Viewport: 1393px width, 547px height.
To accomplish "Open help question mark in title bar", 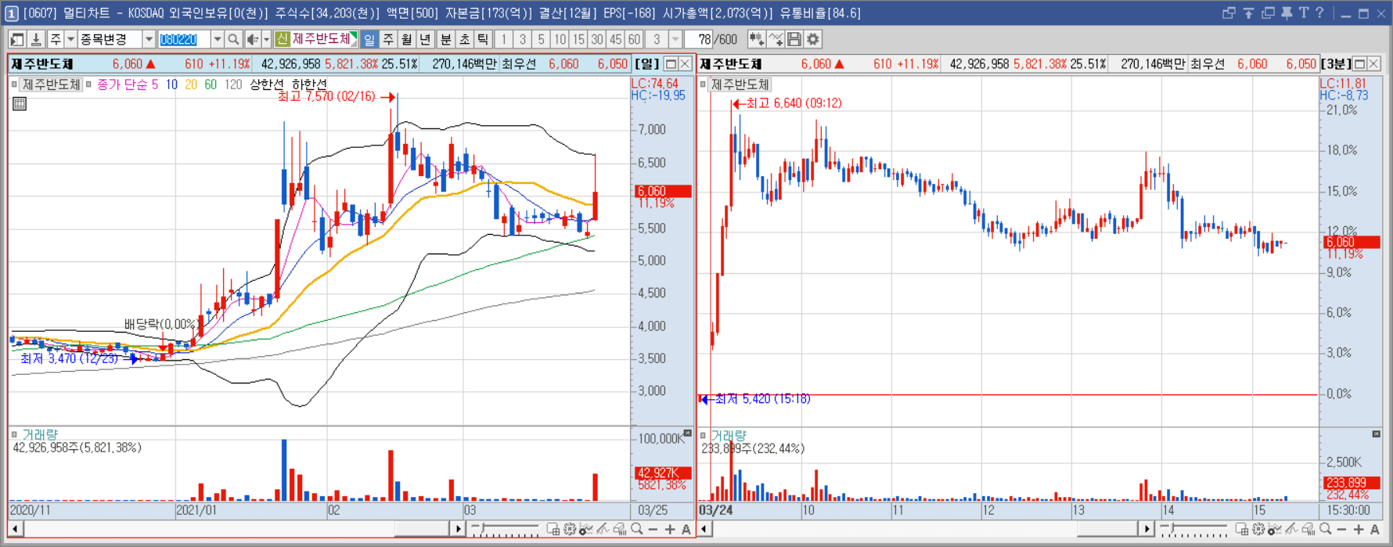I will click(x=1319, y=13).
